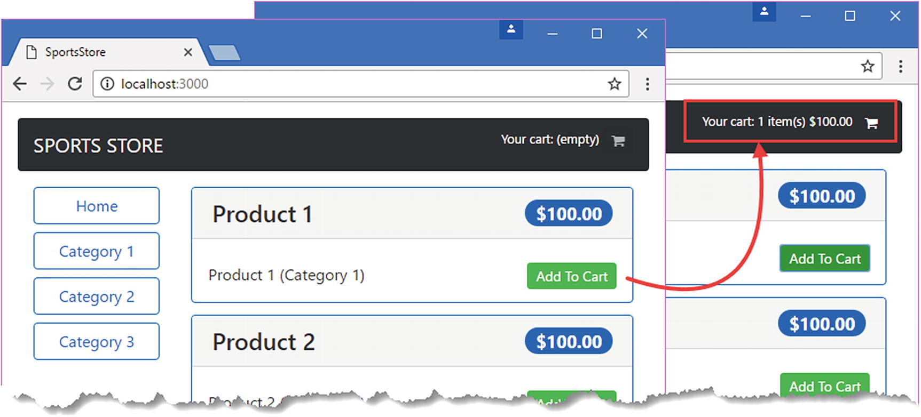Close the SportsStore tab
The image size is (921, 417).
pyautogui.click(x=188, y=52)
